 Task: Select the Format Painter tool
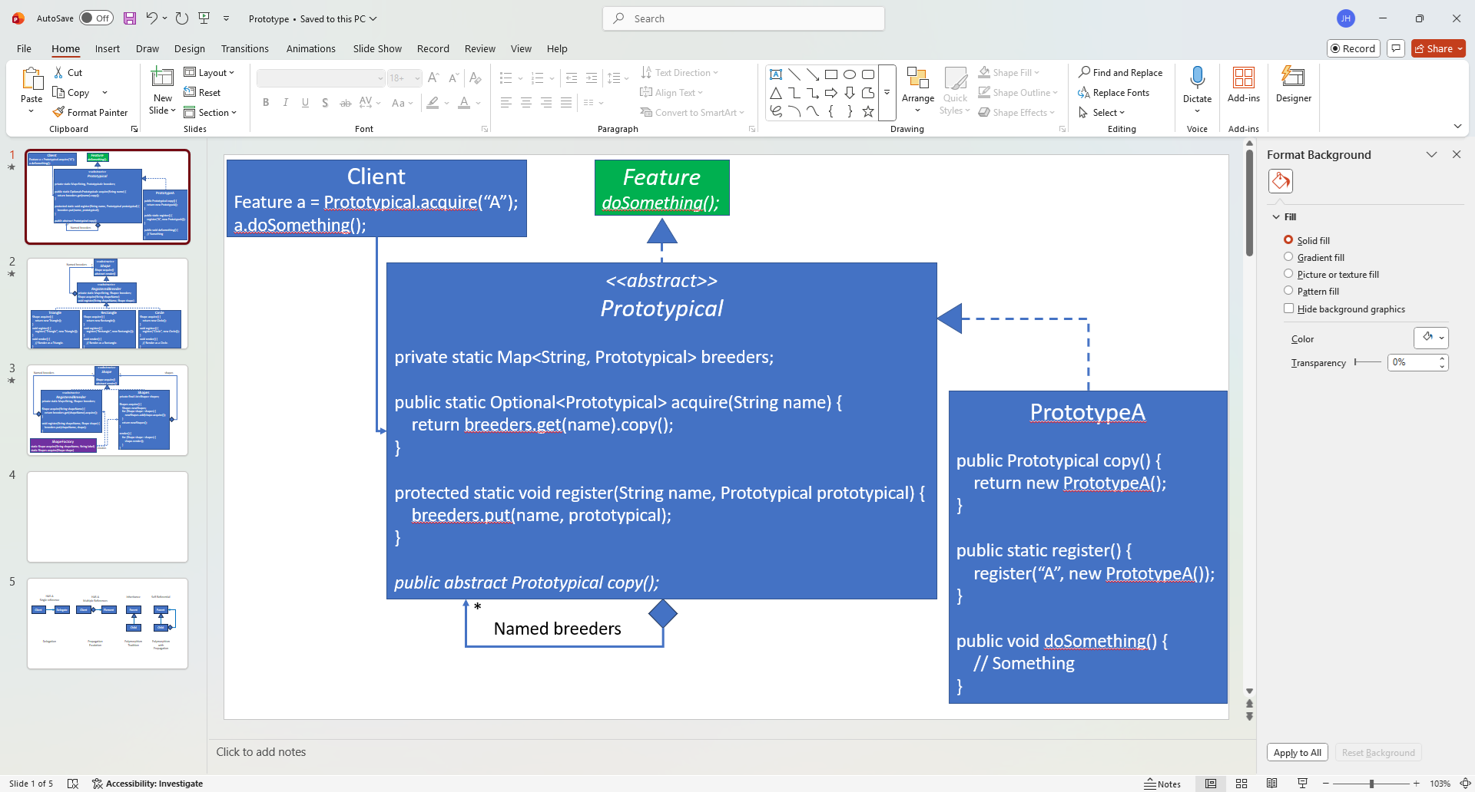pos(91,112)
